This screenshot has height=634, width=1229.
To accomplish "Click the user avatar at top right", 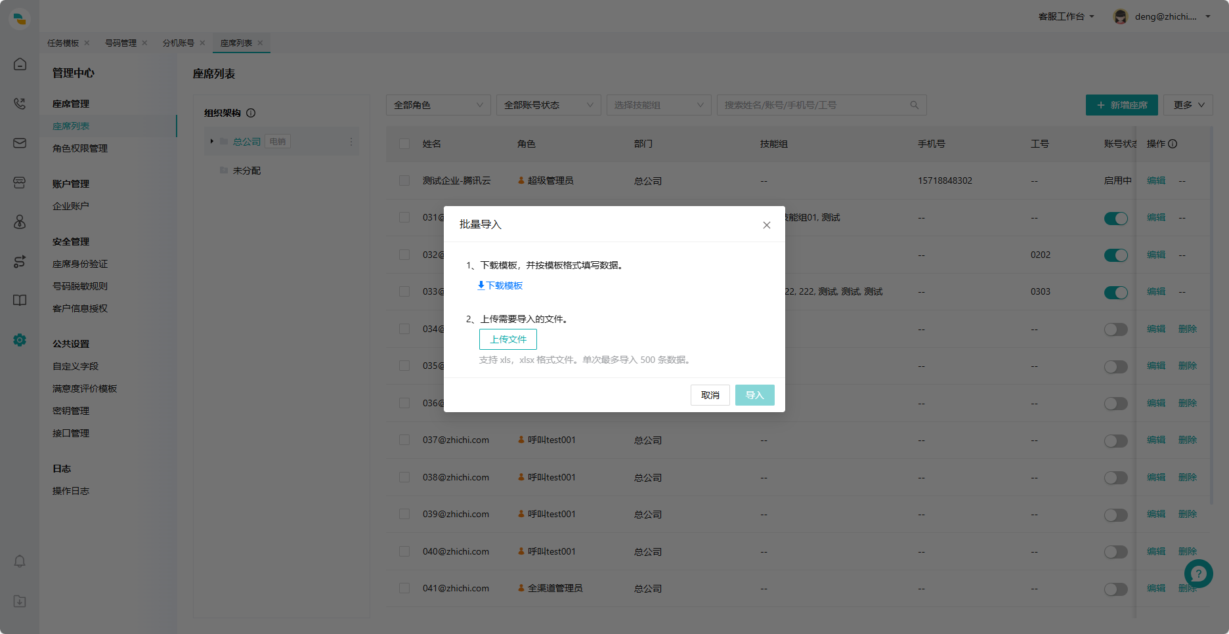I will (x=1121, y=16).
